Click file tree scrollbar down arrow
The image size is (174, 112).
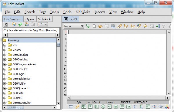tap(58, 103)
